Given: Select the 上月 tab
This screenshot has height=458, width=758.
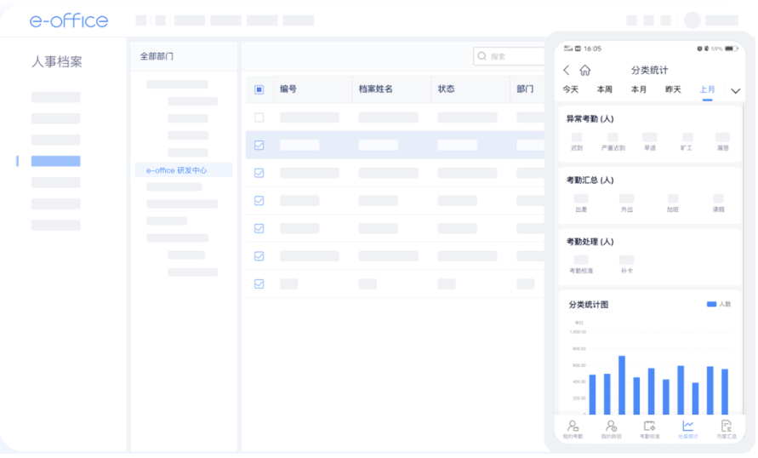Looking at the screenshot, I should click(707, 89).
